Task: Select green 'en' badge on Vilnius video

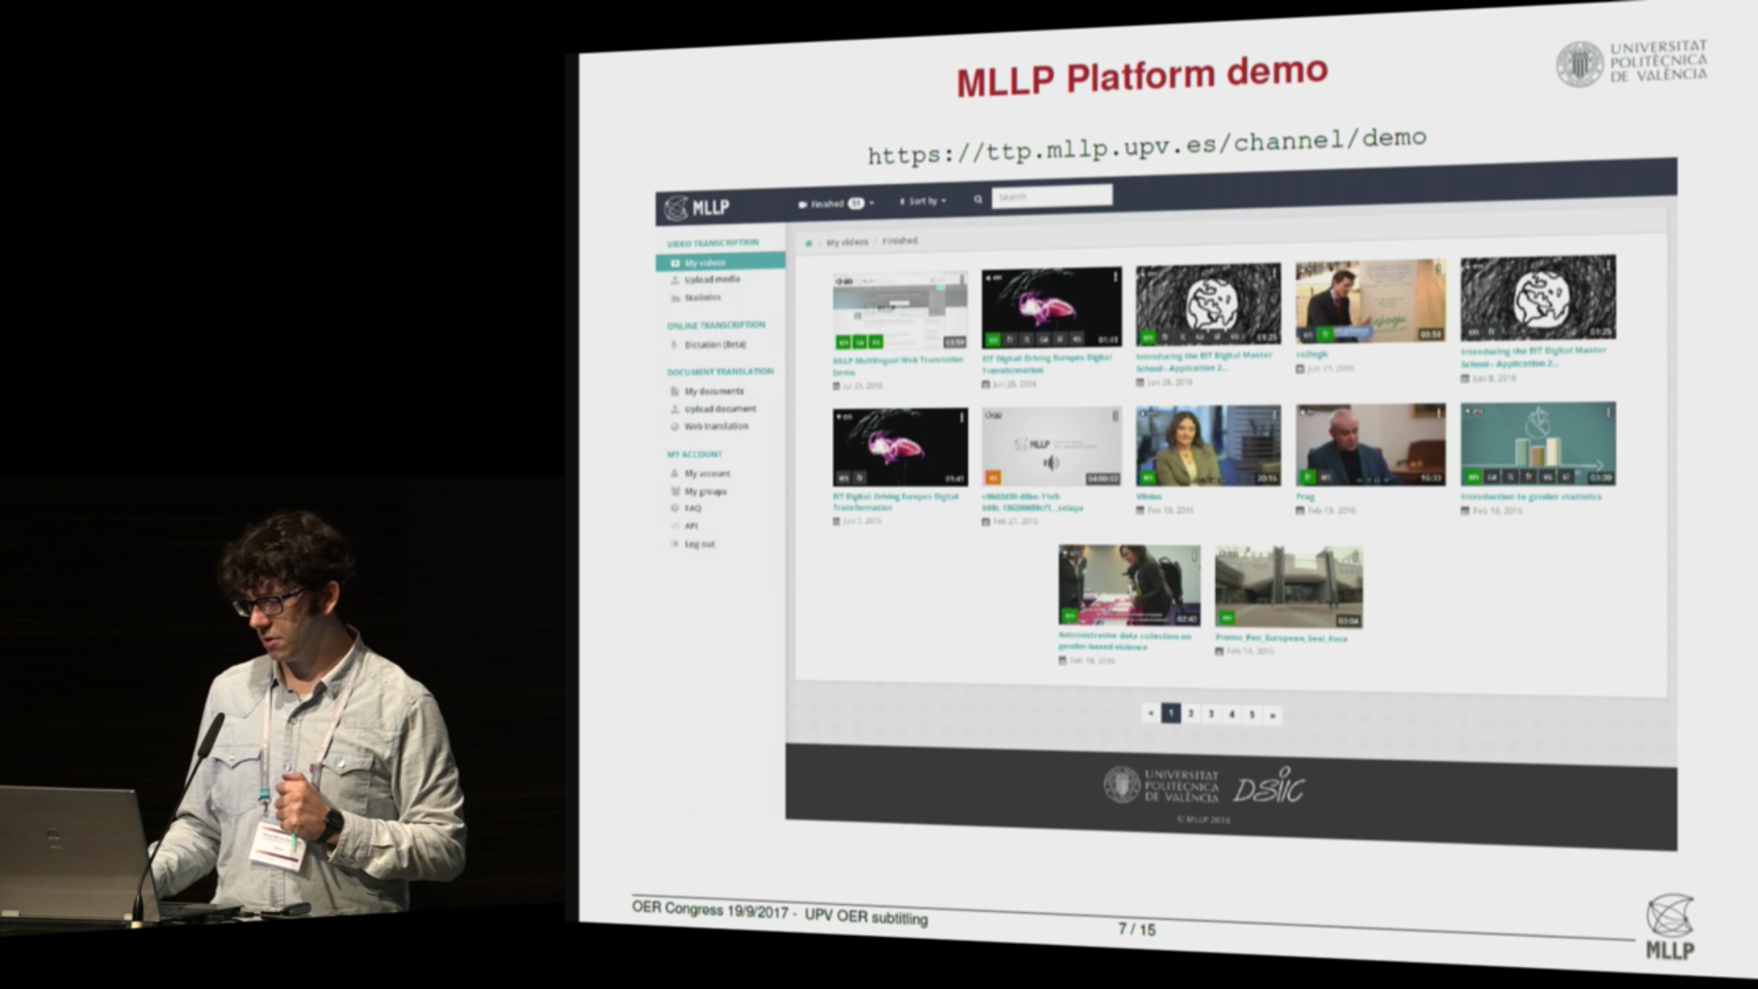Action: click(1146, 478)
